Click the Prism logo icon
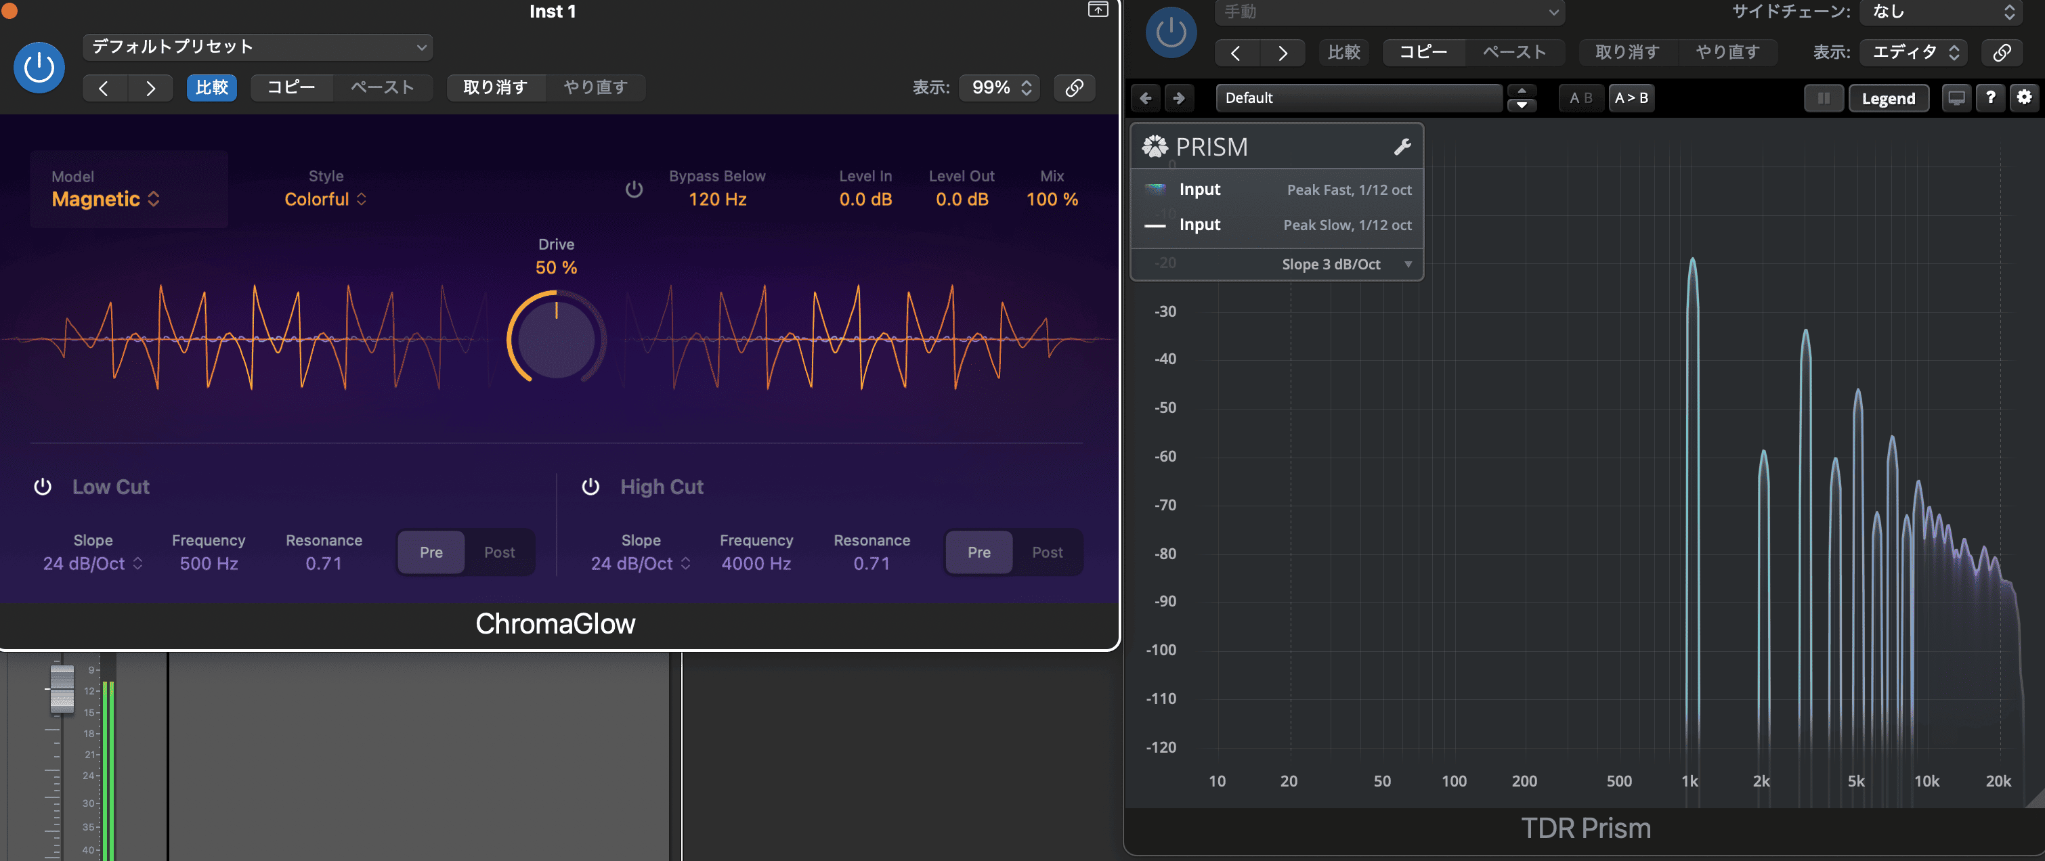The image size is (2045, 861). coord(1155,147)
